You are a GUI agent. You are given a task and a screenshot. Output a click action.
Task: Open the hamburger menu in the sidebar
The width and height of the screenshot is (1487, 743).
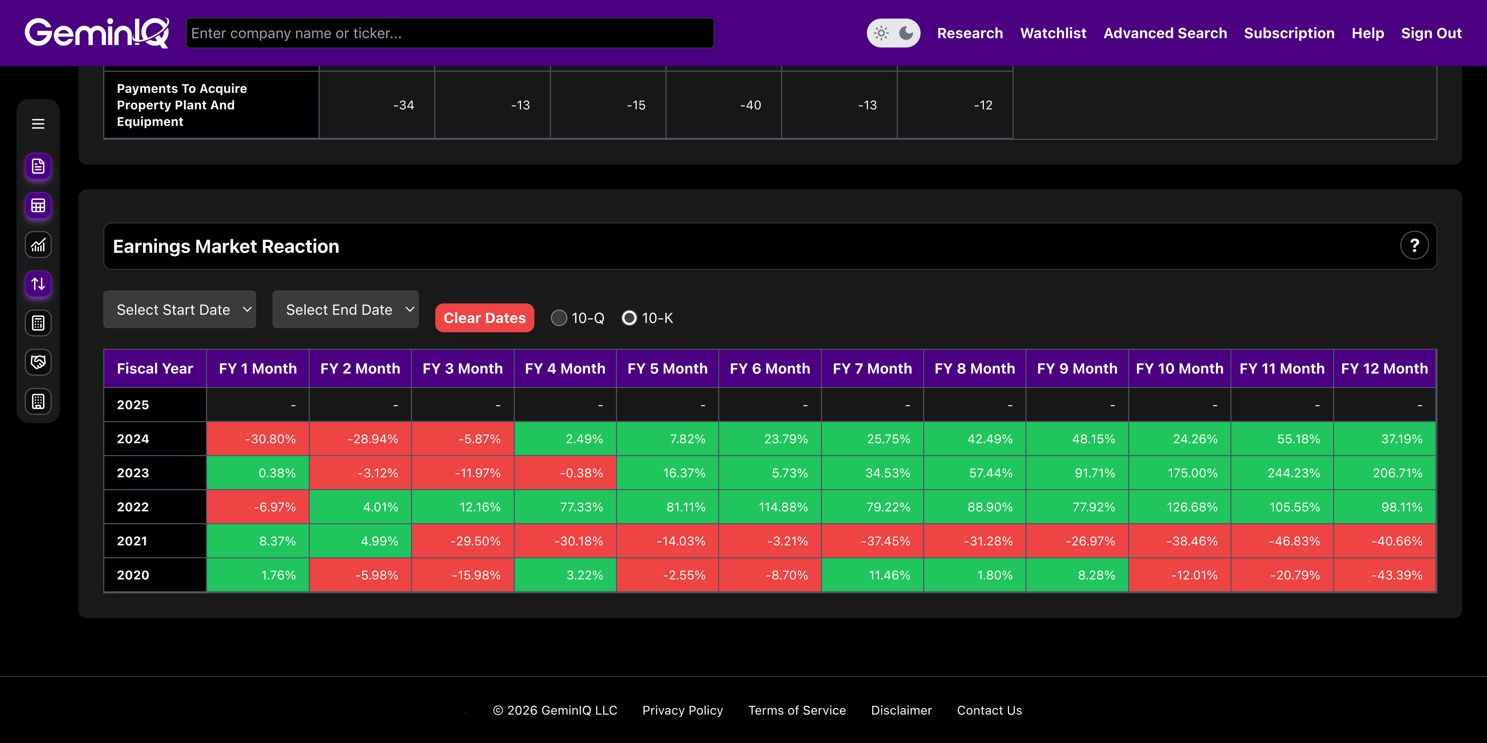coord(38,124)
